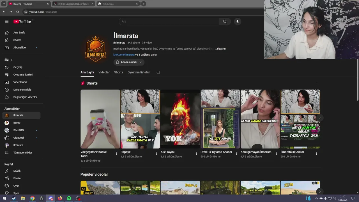The image size is (359, 202).
Task: Select Ana Sayfa channel tab
Action: pyautogui.click(x=87, y=72)
